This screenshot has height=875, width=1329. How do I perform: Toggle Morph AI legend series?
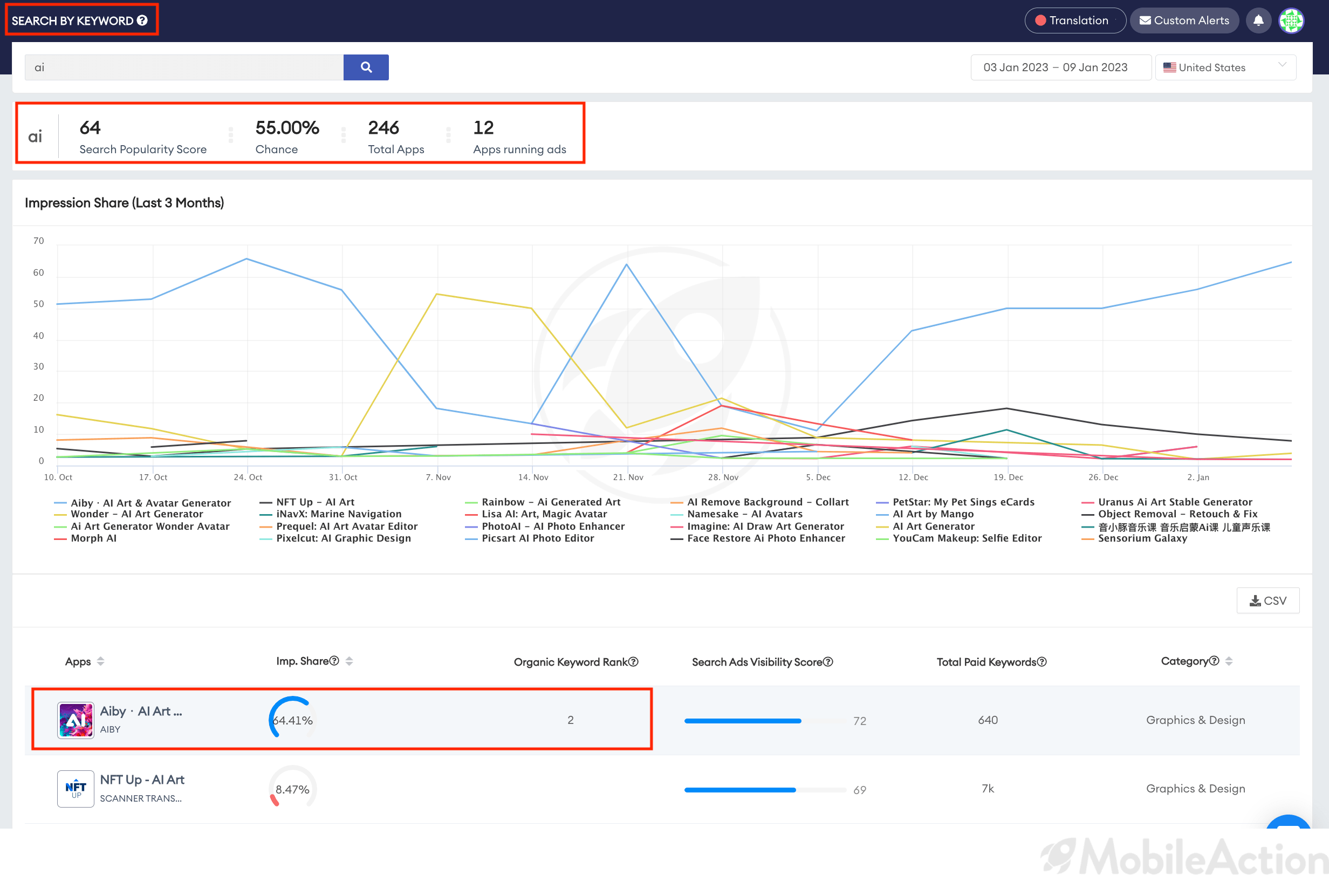coord(85,538)
